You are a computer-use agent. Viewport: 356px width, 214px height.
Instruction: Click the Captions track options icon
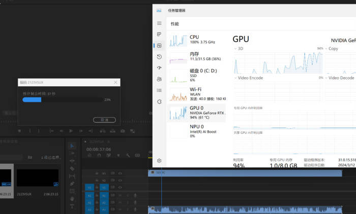[137, 155]
